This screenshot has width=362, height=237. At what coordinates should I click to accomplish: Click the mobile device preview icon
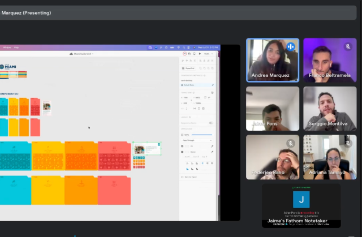[195, 54]
